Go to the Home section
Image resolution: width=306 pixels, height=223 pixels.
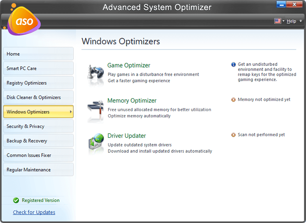(38, 54)
